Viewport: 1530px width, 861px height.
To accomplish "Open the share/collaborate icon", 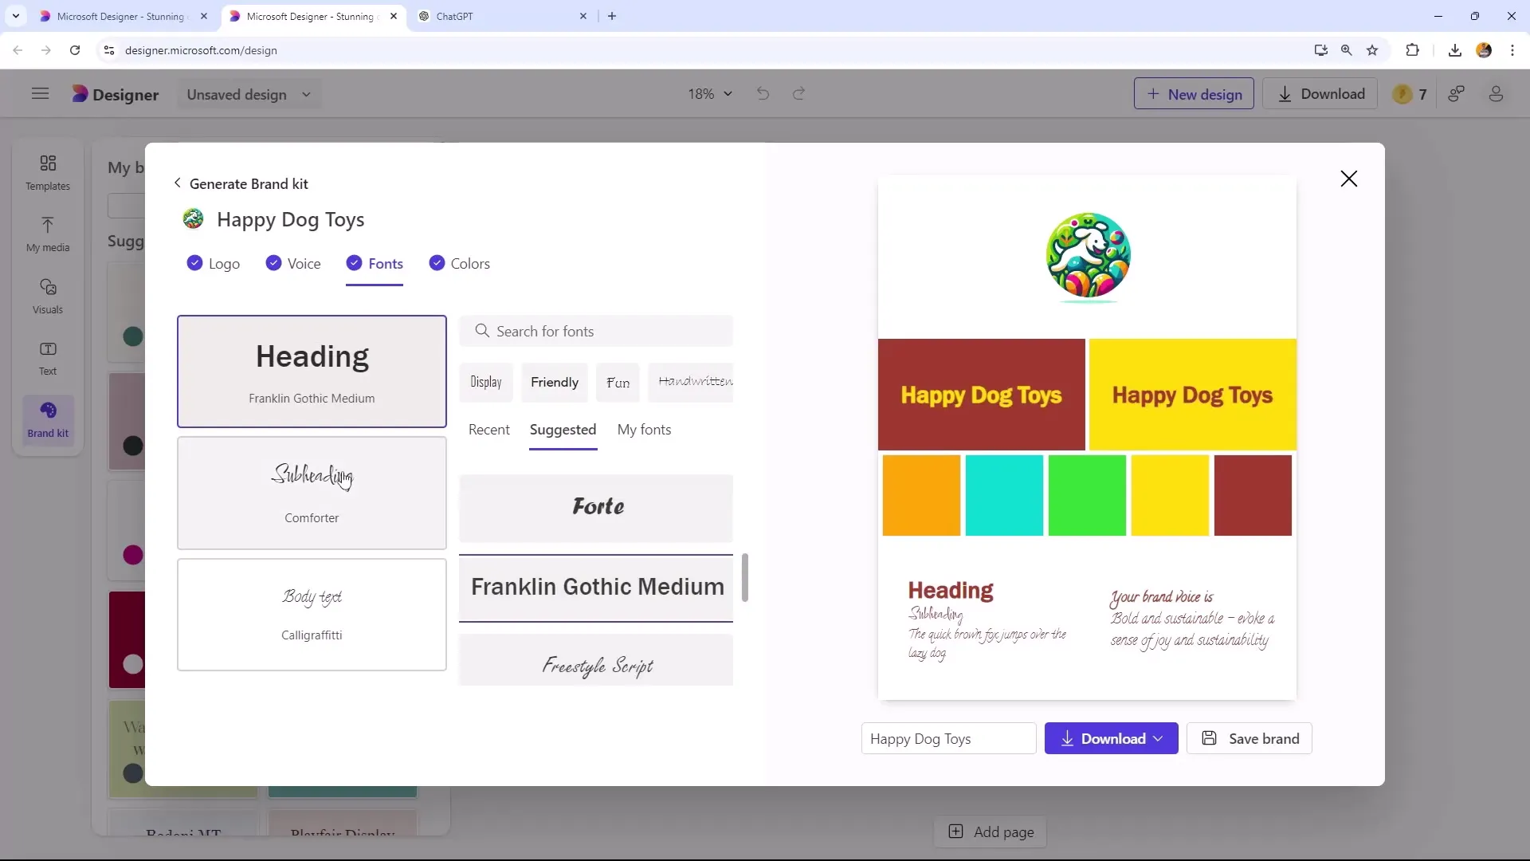I will coord(1457,94).
